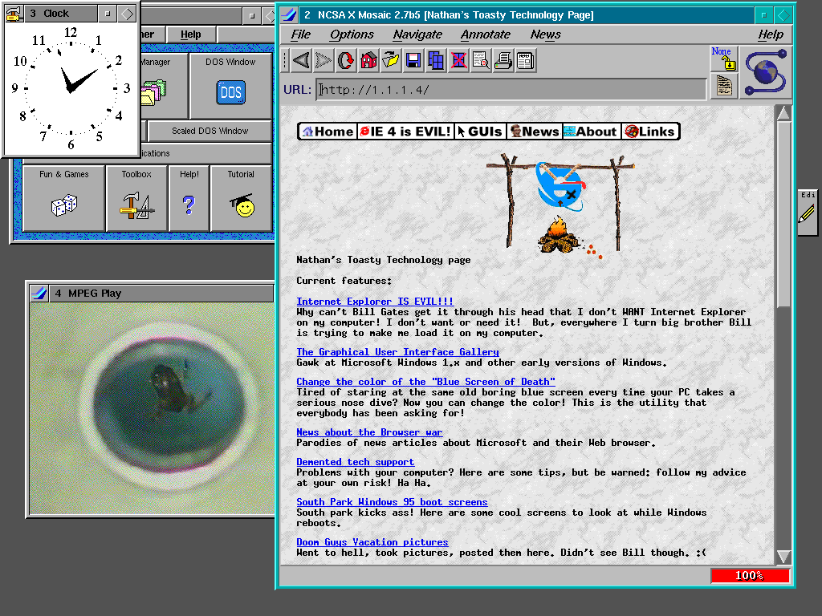This screenshot has width=822, height=616.
Task: Open 'South Park Windows 95 boot screens' link
Action: (x=392, y=502)
